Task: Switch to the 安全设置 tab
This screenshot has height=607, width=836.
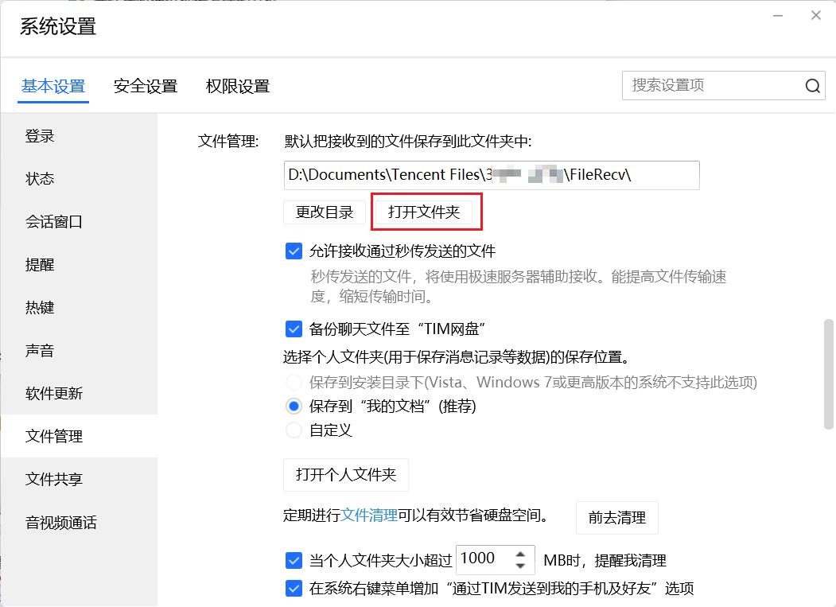Action: [x=144, y=86]
